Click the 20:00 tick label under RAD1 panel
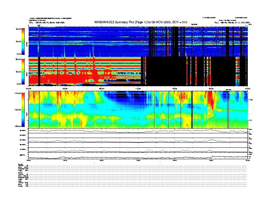Image resolution: width=267 pixels, height=206 pixels. coord(211,89)
